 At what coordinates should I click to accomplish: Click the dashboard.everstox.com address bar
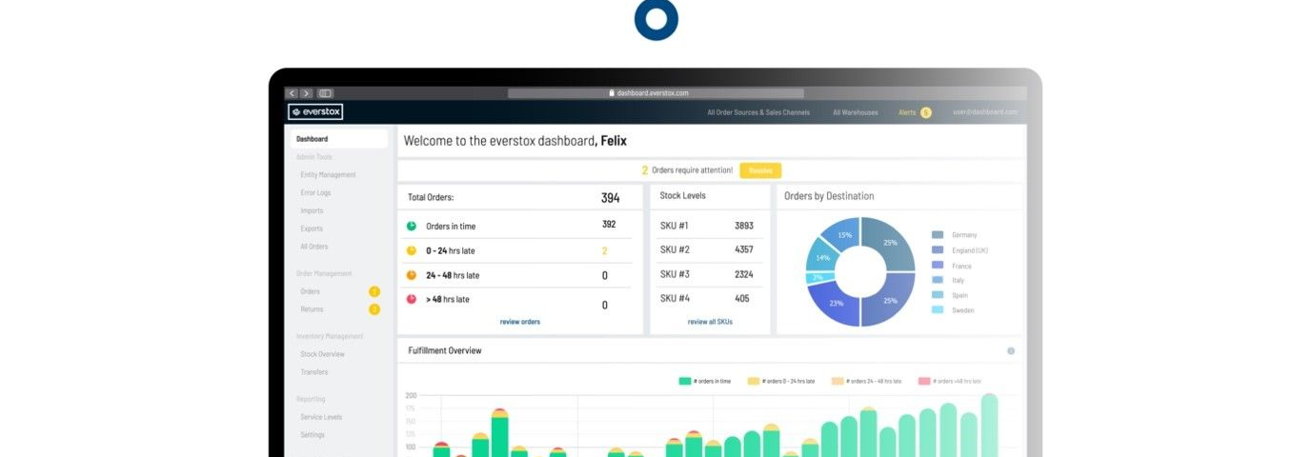click(656, 93)
